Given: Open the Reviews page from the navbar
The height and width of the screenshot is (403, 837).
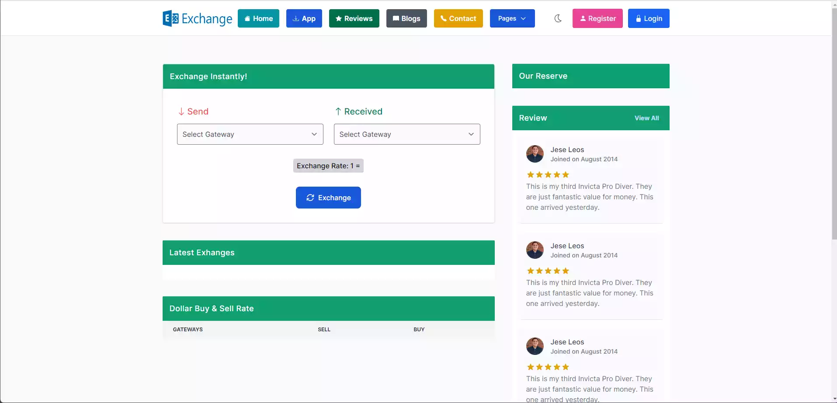Looking at the screenshot, I should pyautogui.click(x=354, y=18).
